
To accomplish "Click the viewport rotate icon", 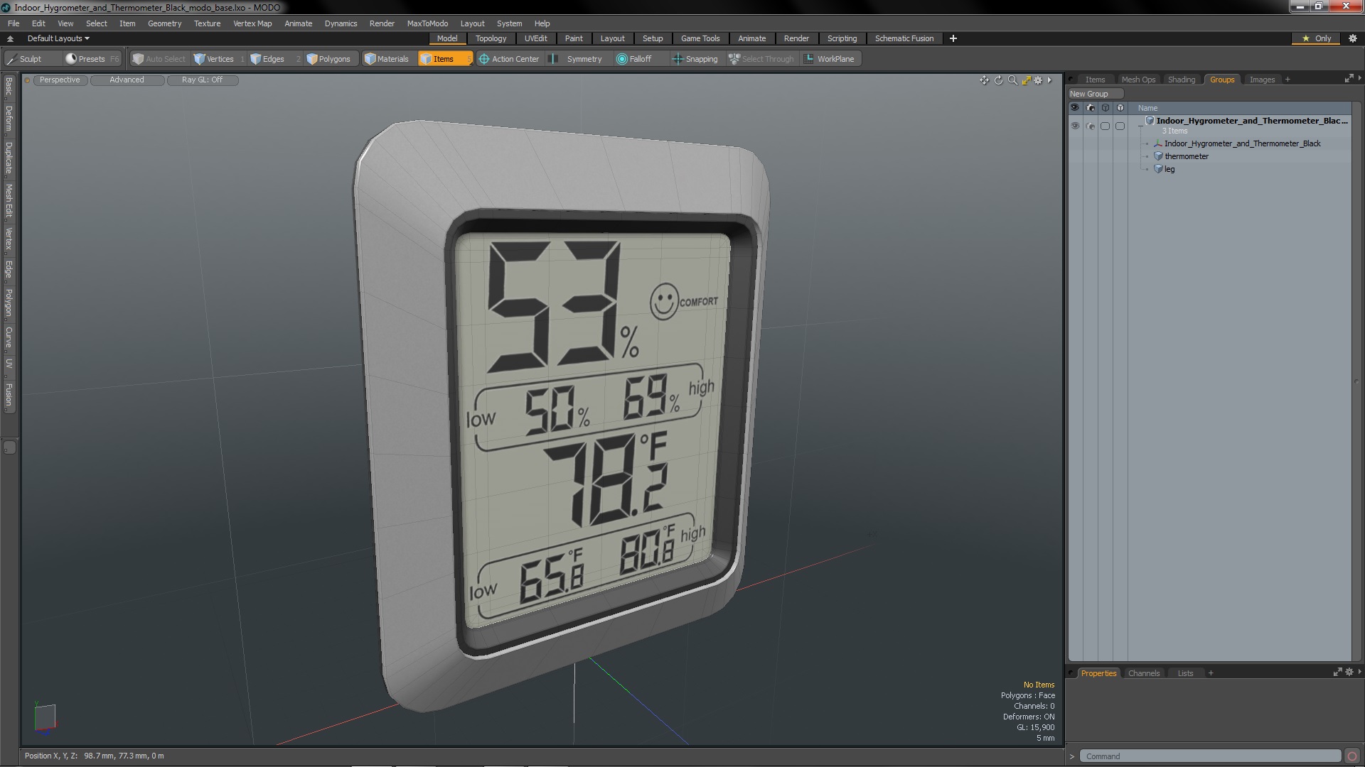I will tap(998, 80).
